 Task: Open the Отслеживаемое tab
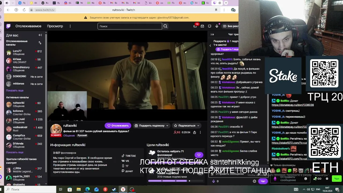pyautogui.click(x=28, y=26)
